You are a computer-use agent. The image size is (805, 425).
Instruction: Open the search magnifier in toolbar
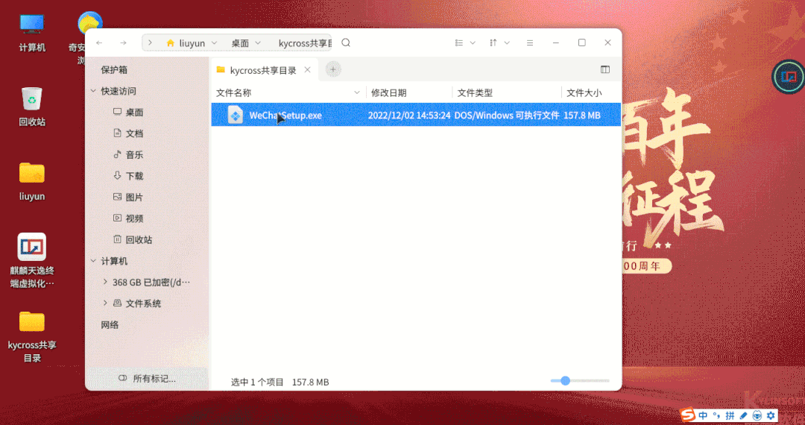click(346, 42)
